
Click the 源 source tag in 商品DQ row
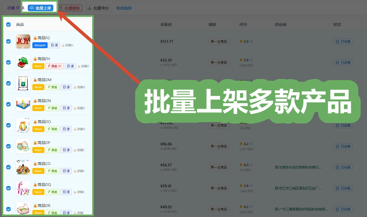click(66, 192)
